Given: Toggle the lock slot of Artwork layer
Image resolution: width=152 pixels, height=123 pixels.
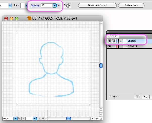Looking at the screenshot, I should pos(114,46).
